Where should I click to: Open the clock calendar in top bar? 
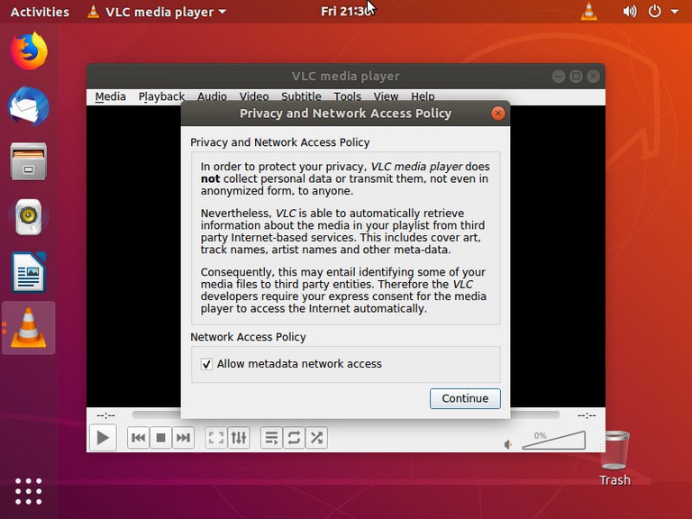[346, 11]
